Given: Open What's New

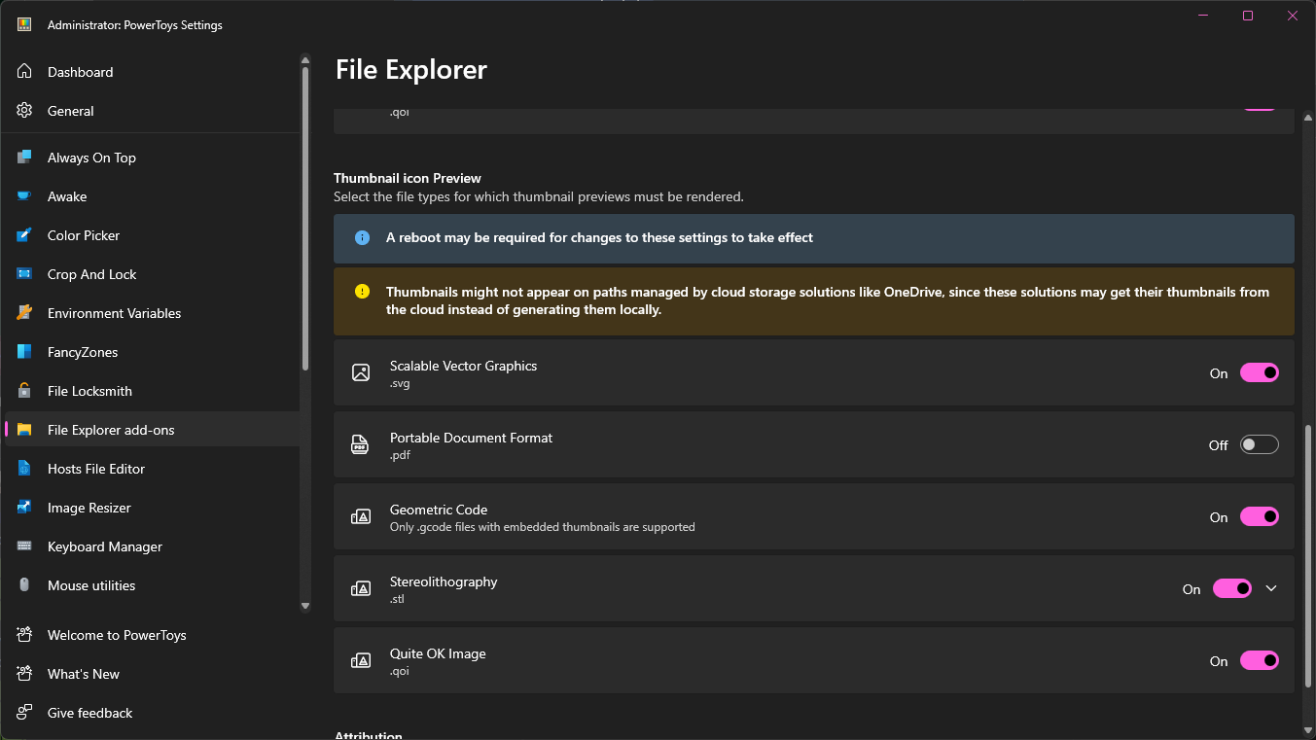Looking at the screenshot, I should click(153, 674).
